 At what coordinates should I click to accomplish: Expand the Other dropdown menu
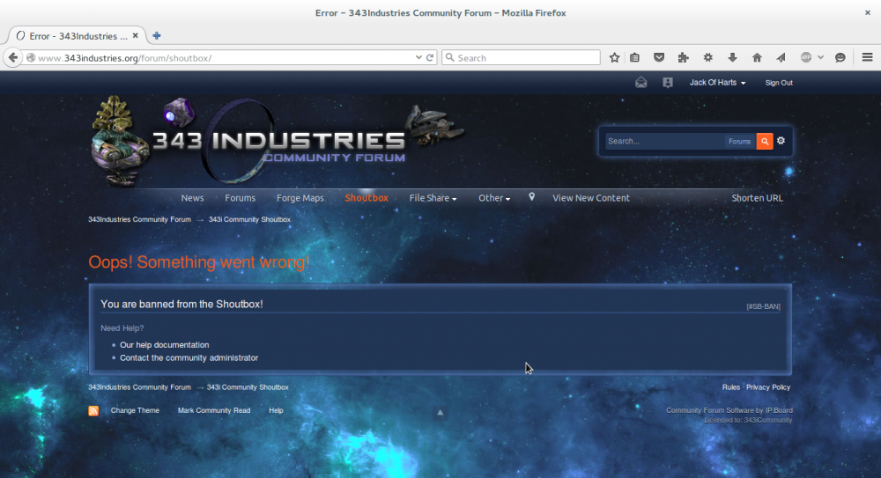[494, 198]
